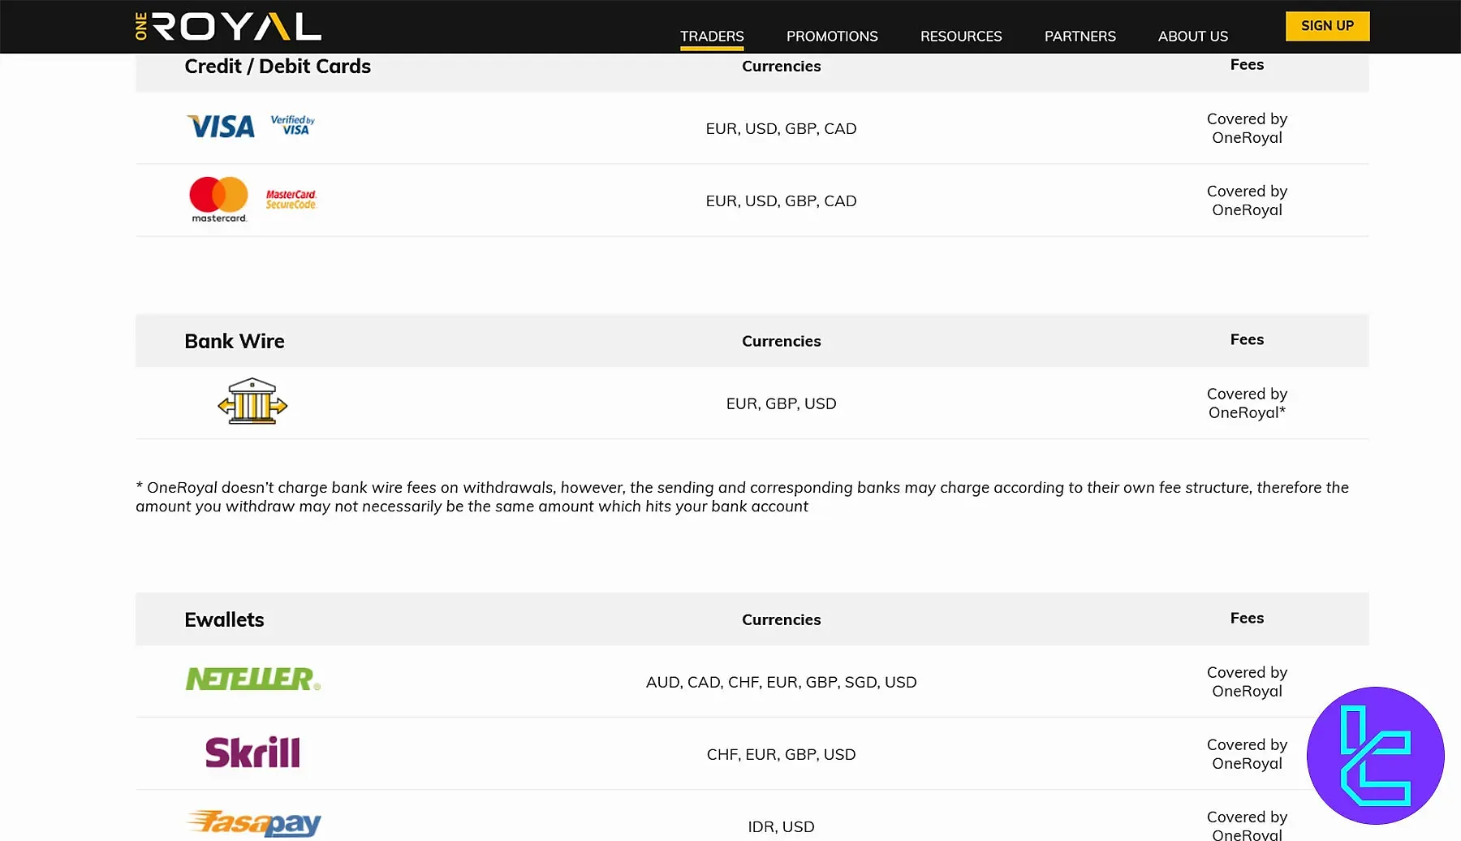Open the Partners menu

(x=1080, y=37)
